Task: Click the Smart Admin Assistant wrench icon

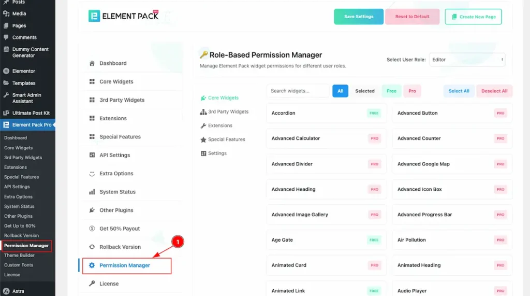Action: point(6,95)
